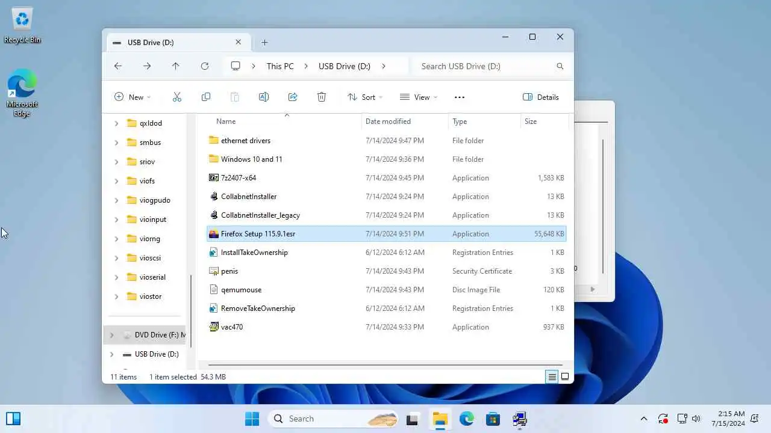
Task: Expand the DVD Drive (F:) node
Action: tap(111, 335)
